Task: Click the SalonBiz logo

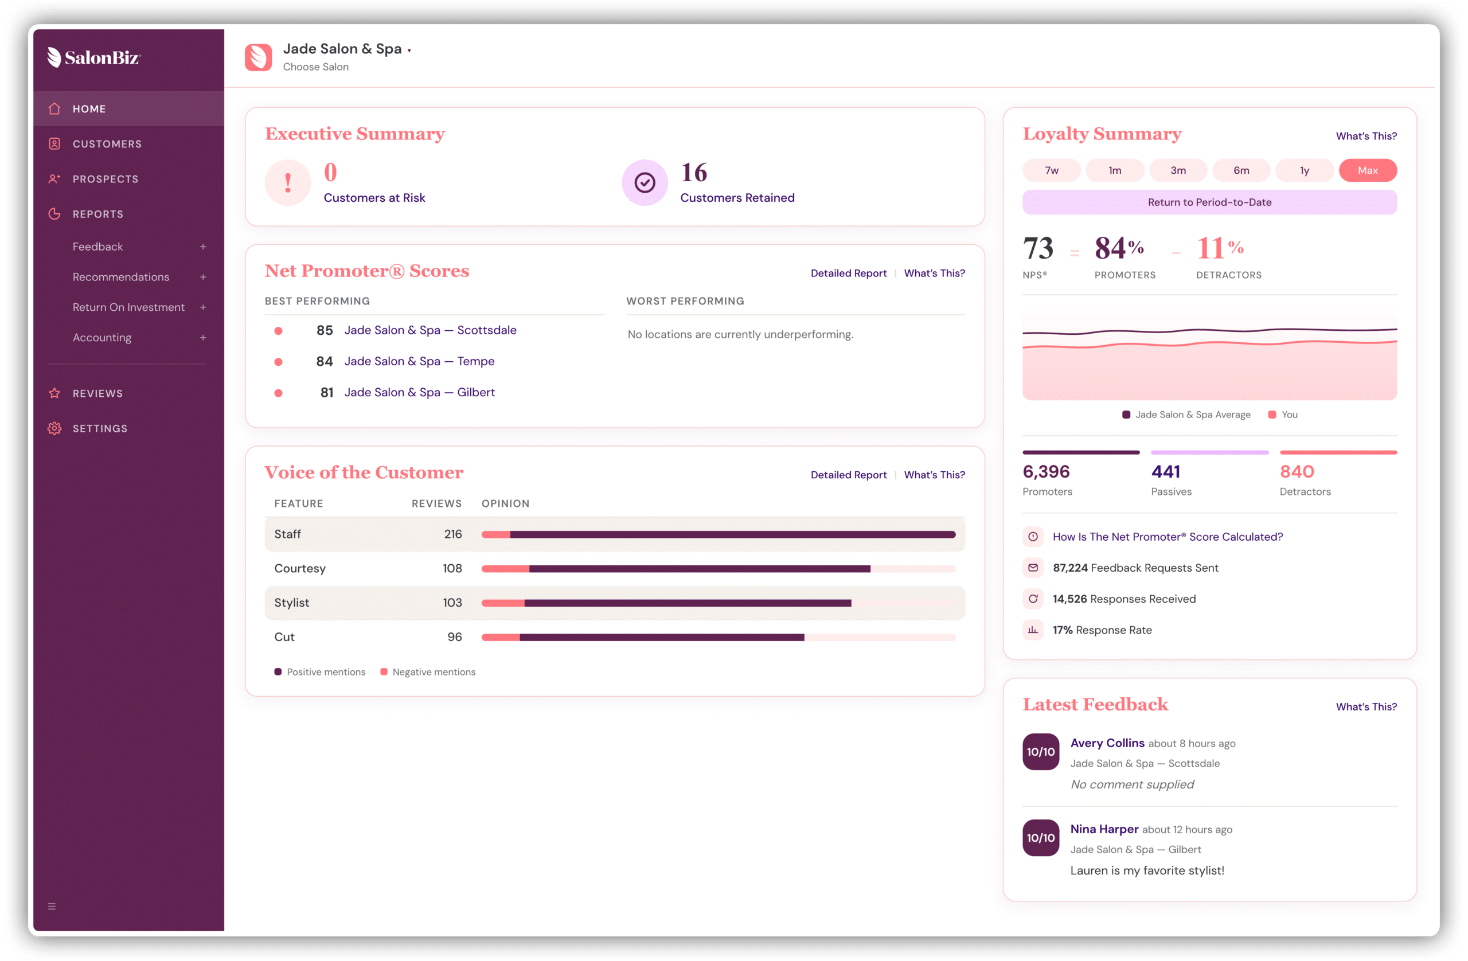Action: click(x=93, y=57)
